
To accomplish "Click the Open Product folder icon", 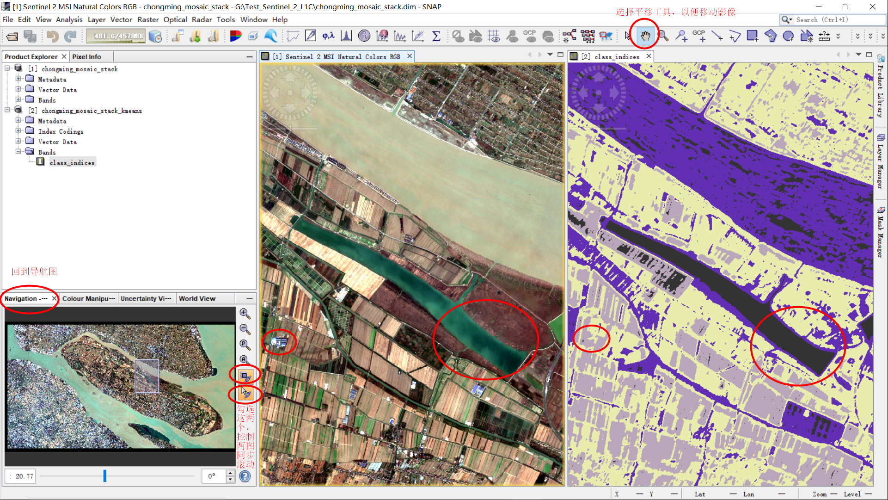I will (x=12, y=36).
